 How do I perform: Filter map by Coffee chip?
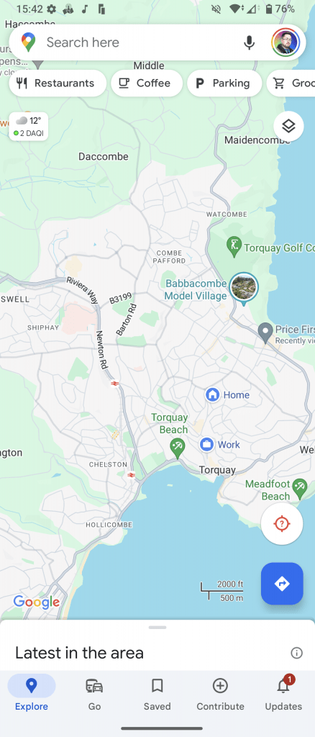147,83
